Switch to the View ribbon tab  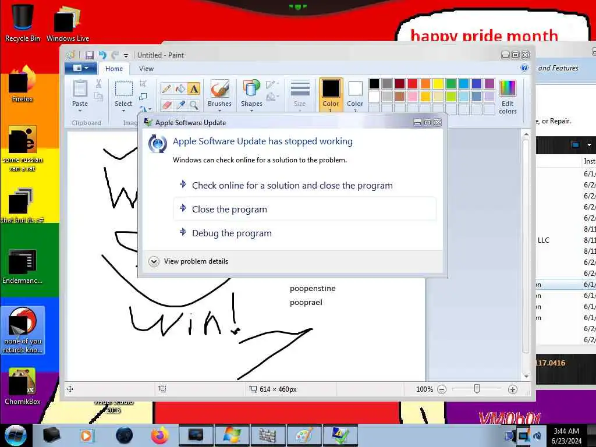pos(146,69)
